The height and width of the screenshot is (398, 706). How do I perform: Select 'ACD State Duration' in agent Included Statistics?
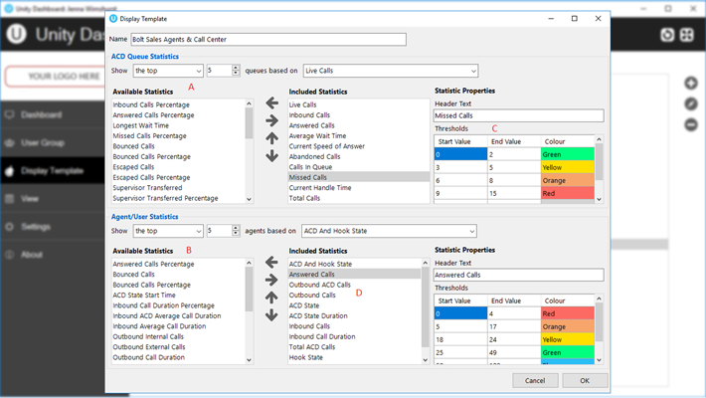point(318,315)
